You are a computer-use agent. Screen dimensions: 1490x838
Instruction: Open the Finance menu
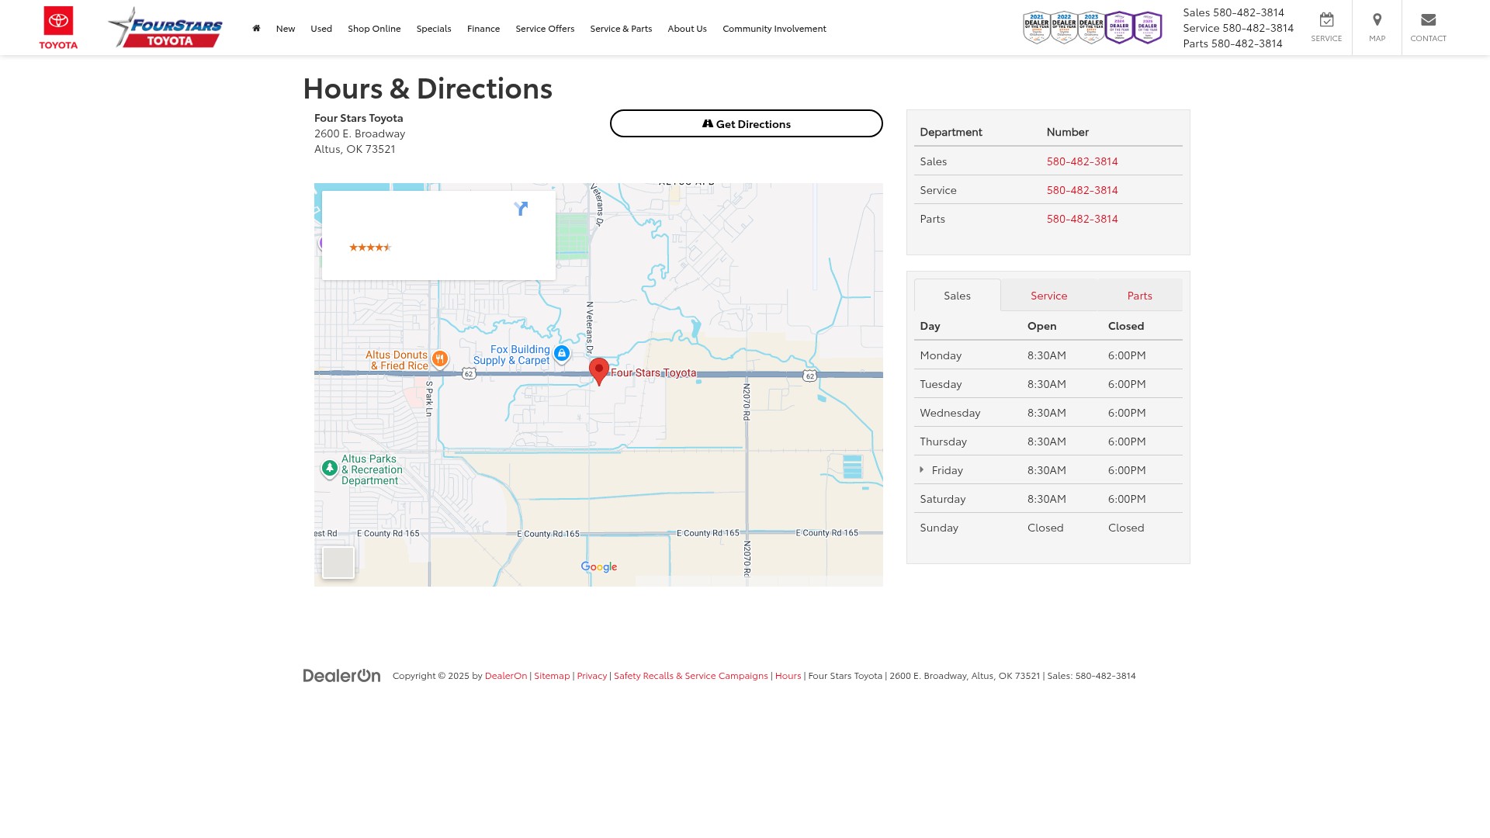pyautogui.click(x=483, y=28)
